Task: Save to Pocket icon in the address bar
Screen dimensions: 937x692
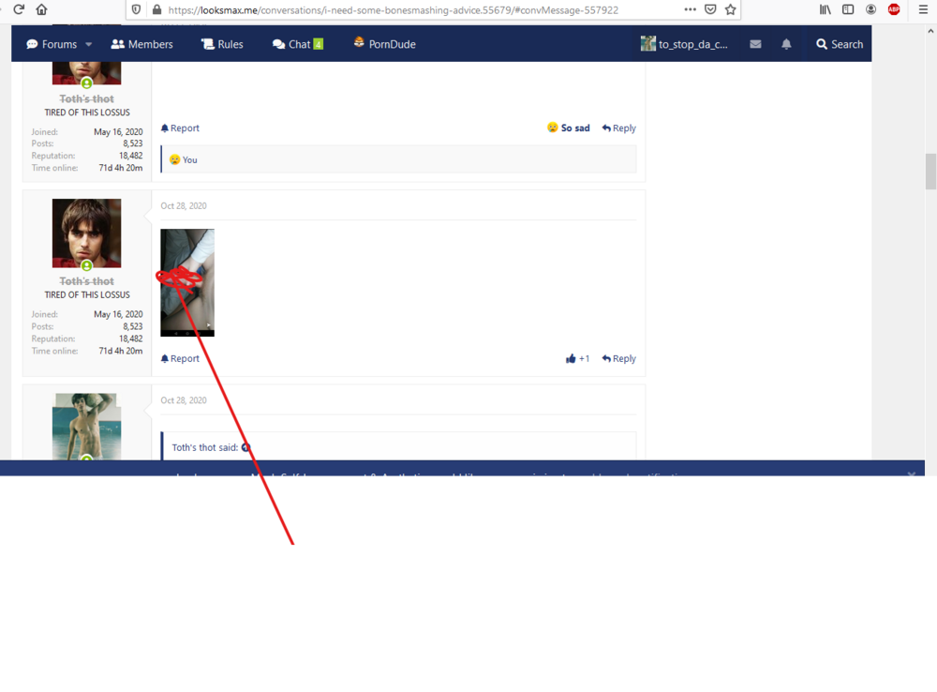Action: 710,9
